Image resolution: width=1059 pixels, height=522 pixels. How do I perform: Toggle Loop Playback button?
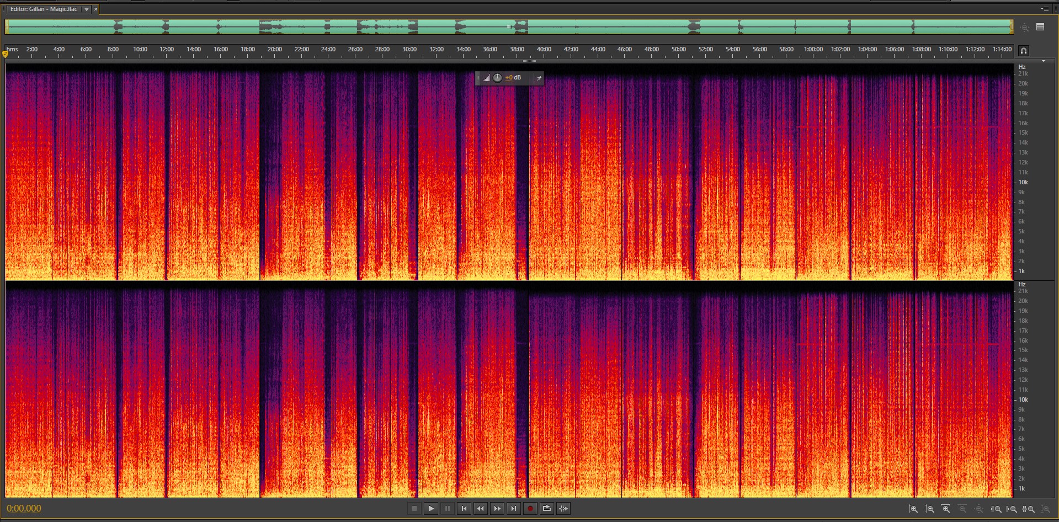coord(547,509)
